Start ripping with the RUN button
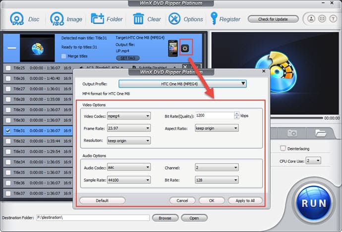Screen dimensions: 342x232 point(313,203)
